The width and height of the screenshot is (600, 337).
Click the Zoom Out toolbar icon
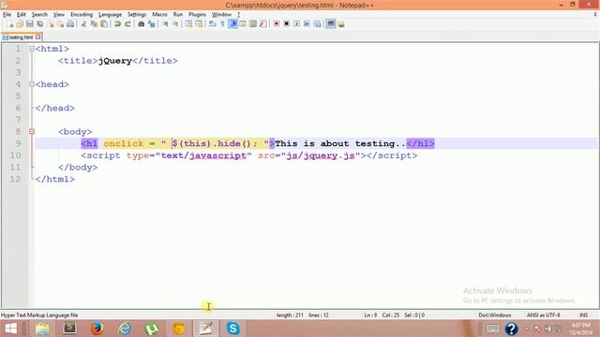(175, 24)
